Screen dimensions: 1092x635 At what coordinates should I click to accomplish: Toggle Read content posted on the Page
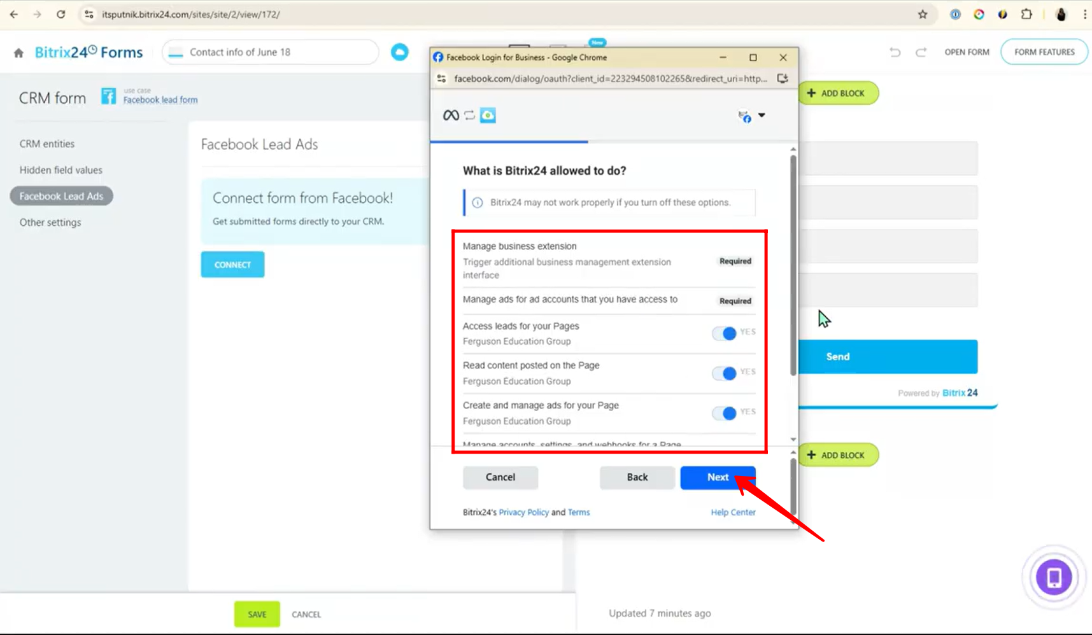[725, 373]
